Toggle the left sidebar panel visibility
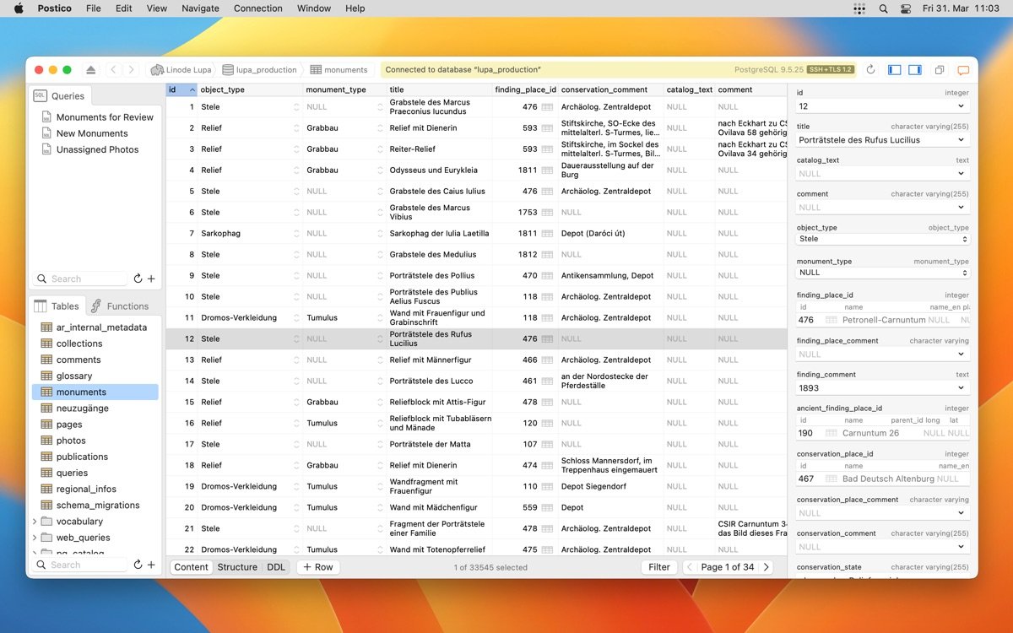The image size is (1013, 633). [895, 70]
